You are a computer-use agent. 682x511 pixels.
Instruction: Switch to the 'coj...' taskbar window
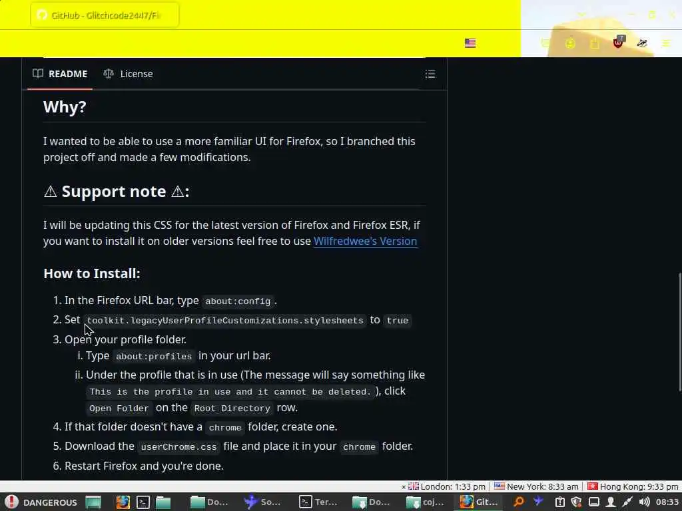click(x=425, y=502)
